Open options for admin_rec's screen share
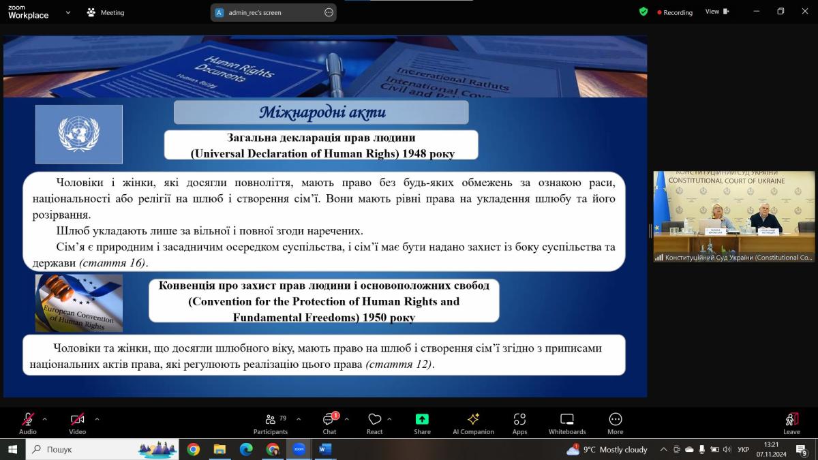This screenshot has width=818, height=460. (x=329, y=12)
